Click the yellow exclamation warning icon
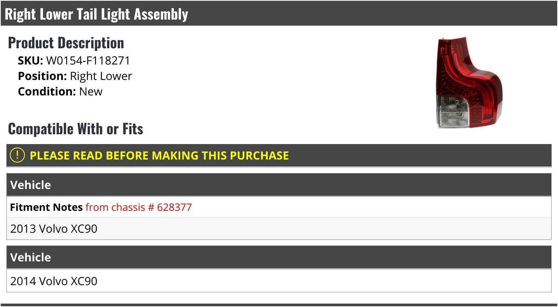The image size is (558, 307). click(x=17, y=155)
